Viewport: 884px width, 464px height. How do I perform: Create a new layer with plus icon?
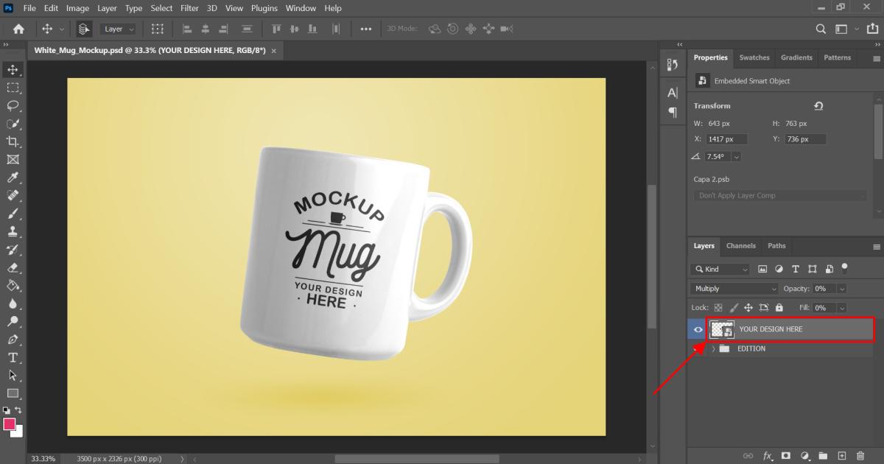click(842, 456)
